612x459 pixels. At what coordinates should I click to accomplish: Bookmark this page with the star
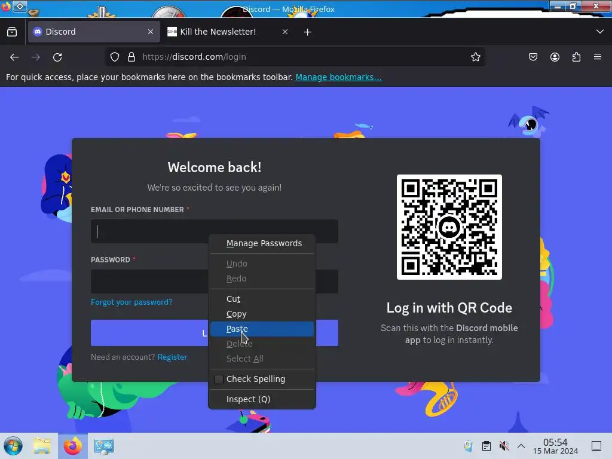475,57
